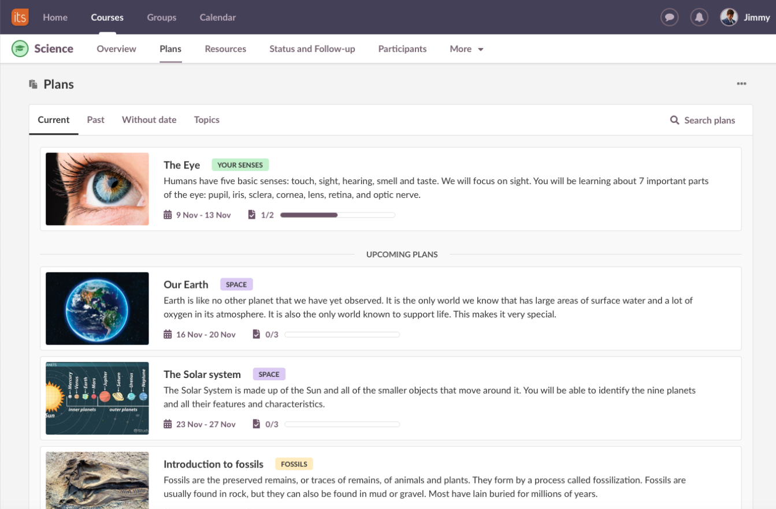Expand the More dropdown menu
The width and height of the screenshot is (776, 509).
click(x=466, y=49)
